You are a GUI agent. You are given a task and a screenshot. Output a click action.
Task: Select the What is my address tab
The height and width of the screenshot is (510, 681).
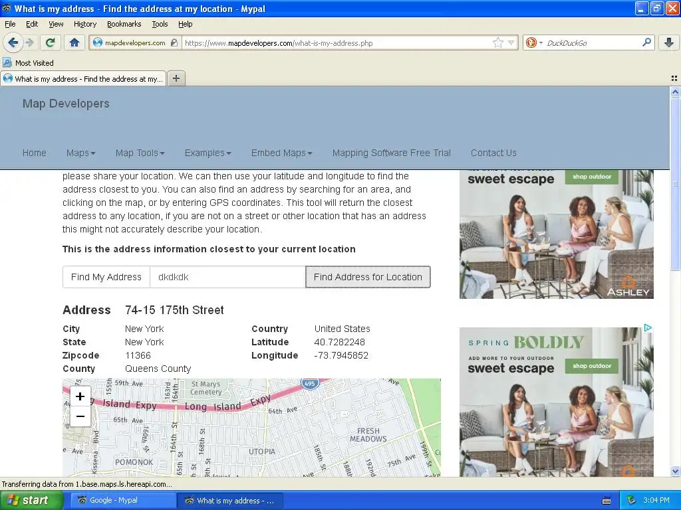pyautogui.click(x=83, y=79)
